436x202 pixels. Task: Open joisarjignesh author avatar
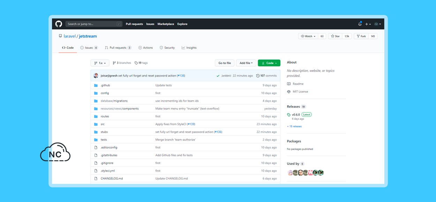click(96, 76)
